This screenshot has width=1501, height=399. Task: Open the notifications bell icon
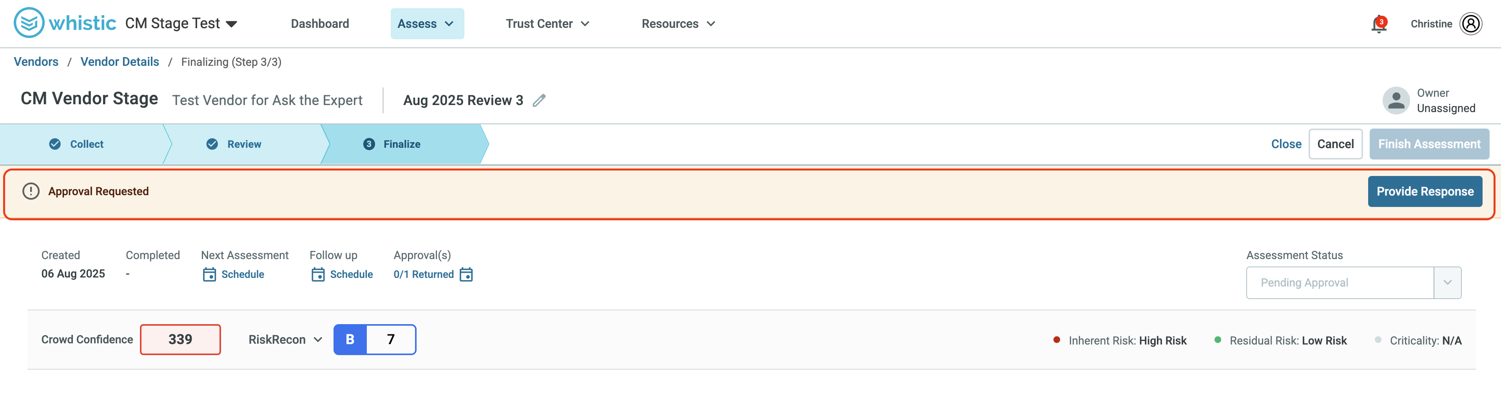pos(1379,24)
